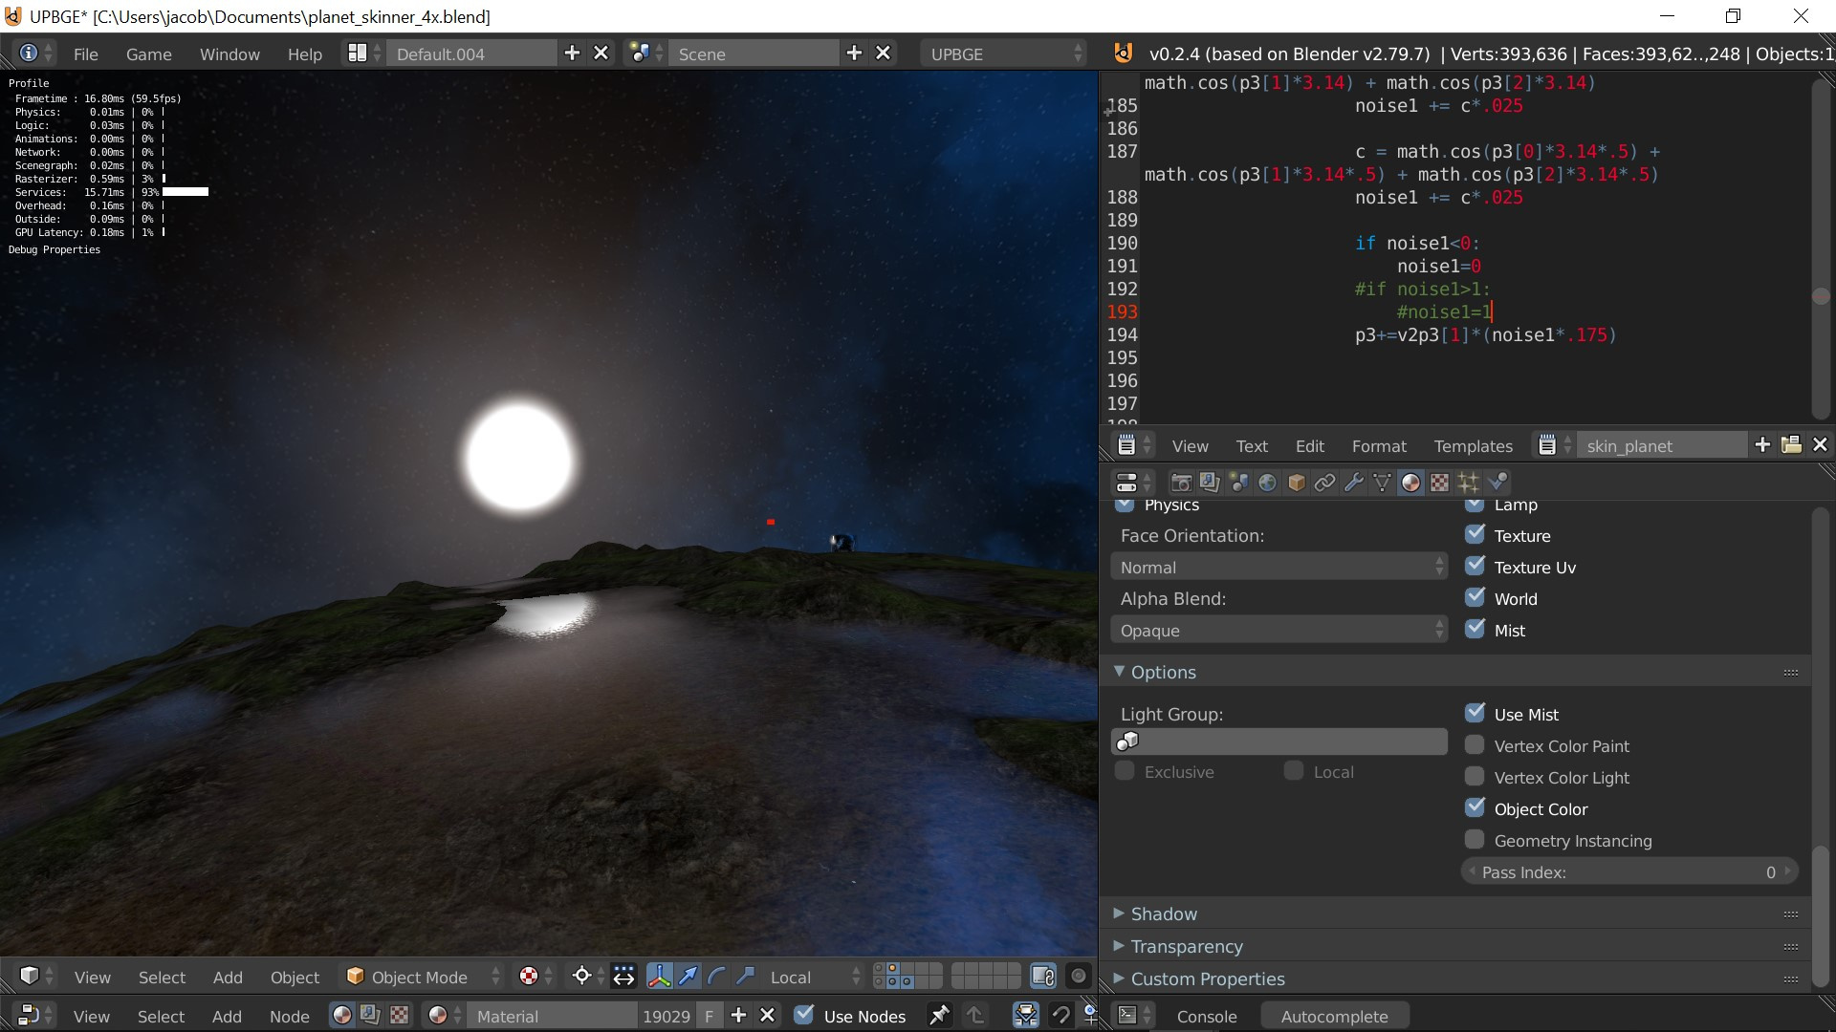Open the Face Orientation Normal dropdown

click(1279, 568)
